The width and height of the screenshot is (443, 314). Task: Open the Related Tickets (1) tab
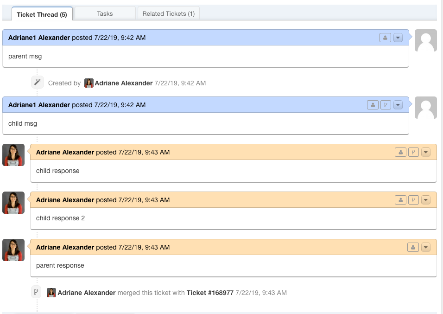click(168, 13)
